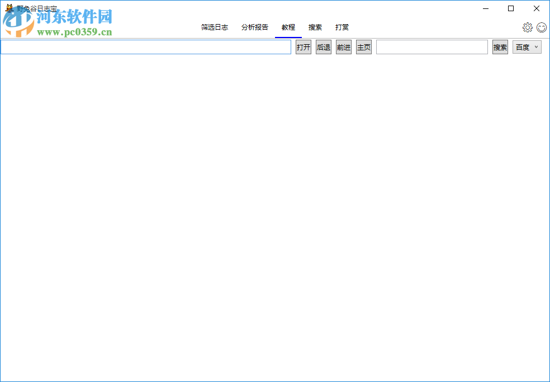Image resolution: width=550 pixels, height=382 pixels.
Task: Open the 百度 search engine dropdown
Action: [526, 47]
